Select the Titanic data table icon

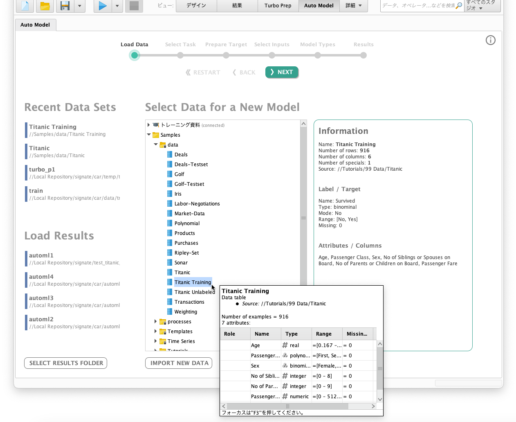[x=169, y=272]
